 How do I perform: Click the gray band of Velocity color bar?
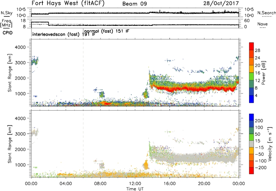[252, 144]
